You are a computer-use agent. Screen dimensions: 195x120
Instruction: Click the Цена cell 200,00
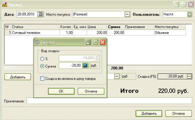tap(97, 33)
